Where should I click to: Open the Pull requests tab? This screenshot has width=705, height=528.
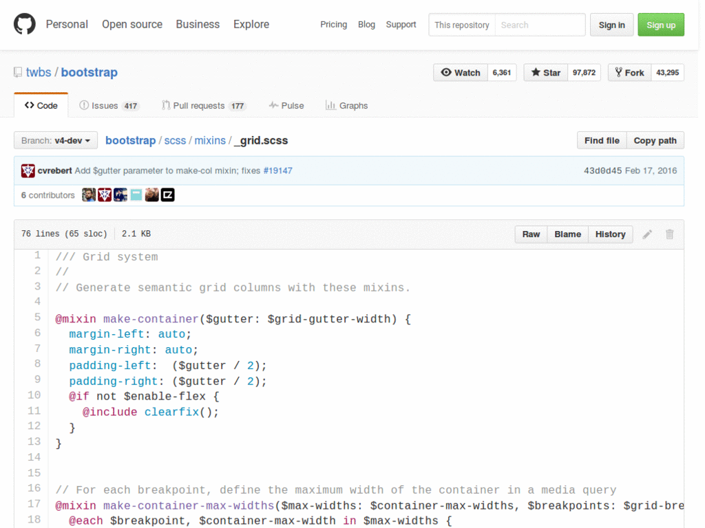(204, 105)
